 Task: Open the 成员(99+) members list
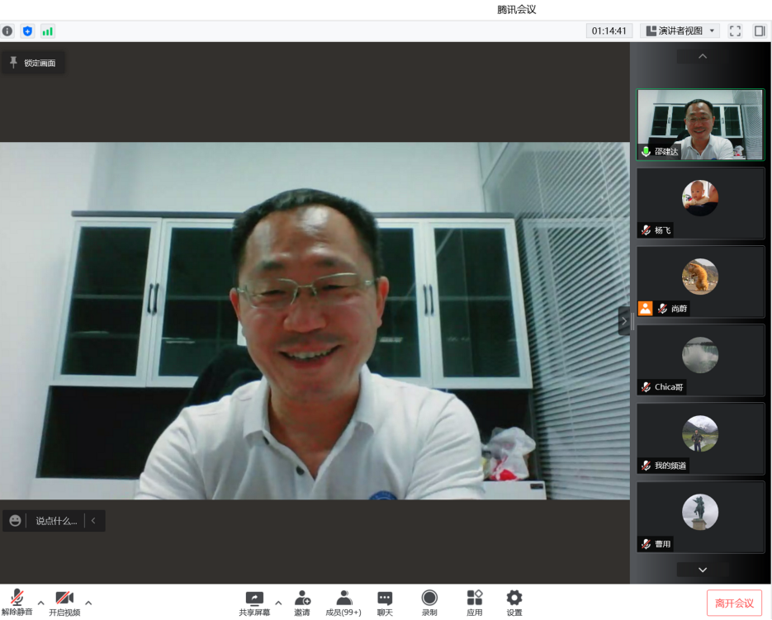[x=343, y=603]
